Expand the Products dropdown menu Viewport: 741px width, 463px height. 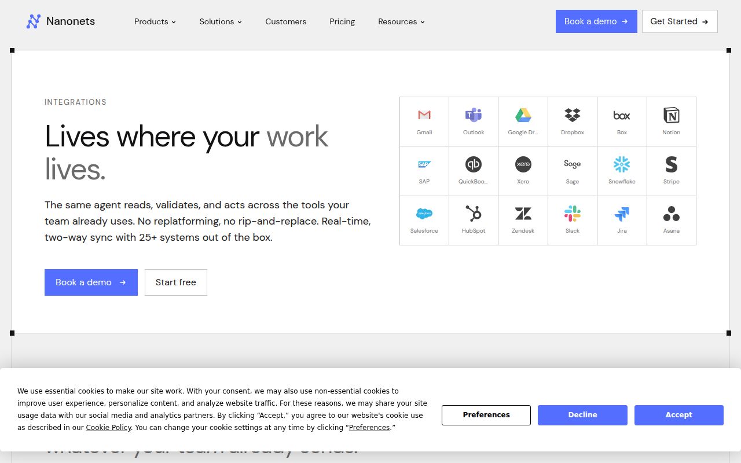coord(155,21)
